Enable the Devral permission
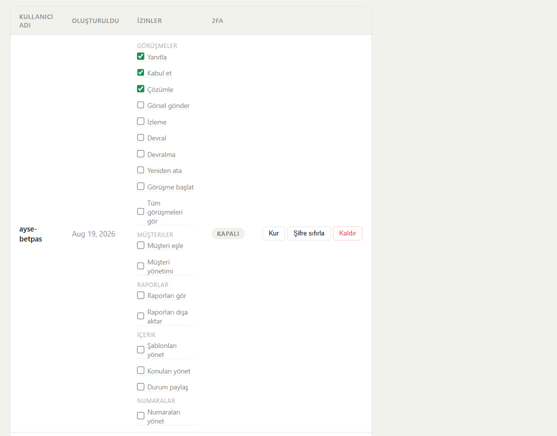The image size is (557, 436). [140, 137]
